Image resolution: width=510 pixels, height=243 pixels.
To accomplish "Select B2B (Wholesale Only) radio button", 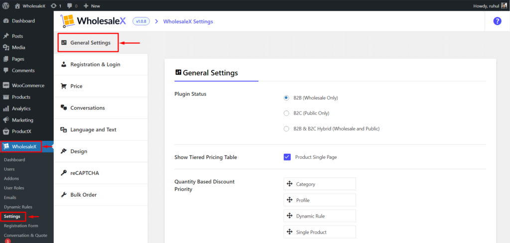I will click(286, 98).
